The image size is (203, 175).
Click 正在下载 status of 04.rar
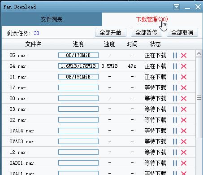[155, 66]
